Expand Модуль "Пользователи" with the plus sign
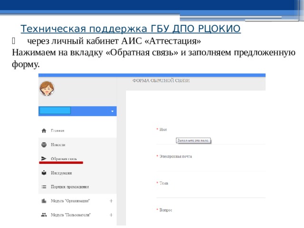 coord(111,215)
